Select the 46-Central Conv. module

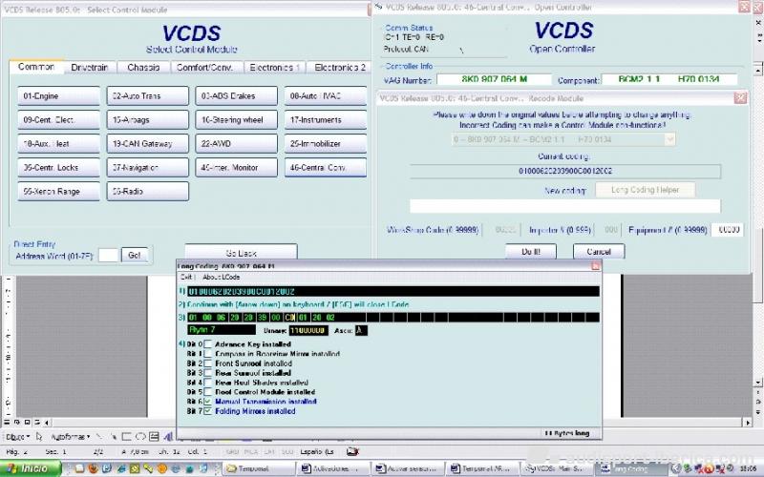point(325,167)
